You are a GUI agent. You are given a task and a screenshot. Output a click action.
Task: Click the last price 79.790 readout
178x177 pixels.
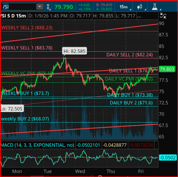point(64,7)
